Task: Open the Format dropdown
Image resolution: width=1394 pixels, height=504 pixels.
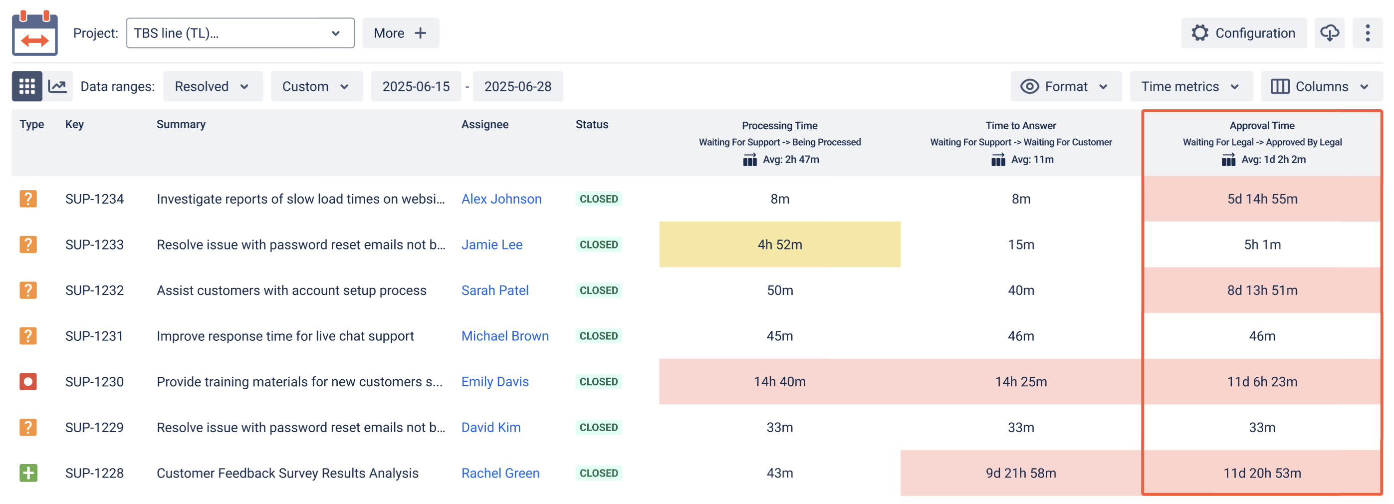Action: [1066, 86]
